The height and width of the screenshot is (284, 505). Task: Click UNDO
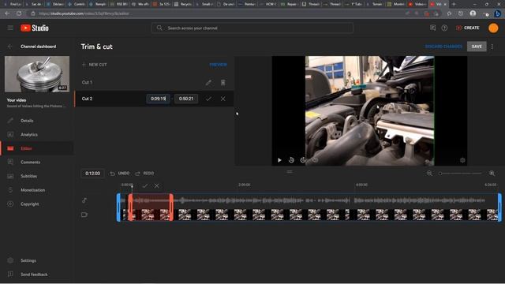point(120,174)
